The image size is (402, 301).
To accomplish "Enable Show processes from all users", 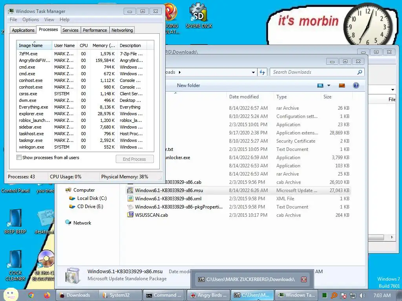I will point(19,158).
